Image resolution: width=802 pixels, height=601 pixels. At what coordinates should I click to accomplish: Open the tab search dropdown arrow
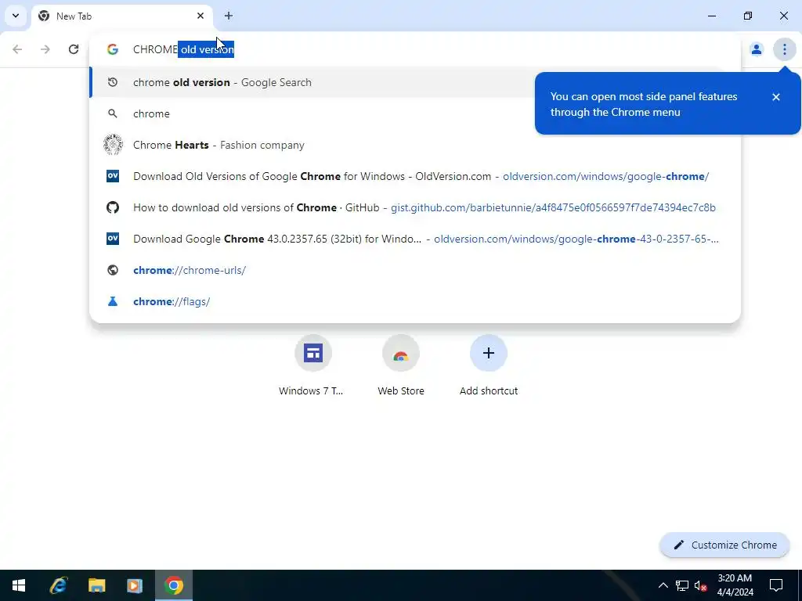(16, 16)
